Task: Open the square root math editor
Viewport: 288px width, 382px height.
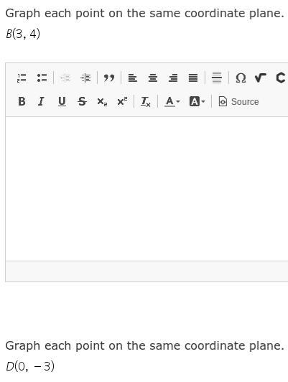Action: click(261, 78)
